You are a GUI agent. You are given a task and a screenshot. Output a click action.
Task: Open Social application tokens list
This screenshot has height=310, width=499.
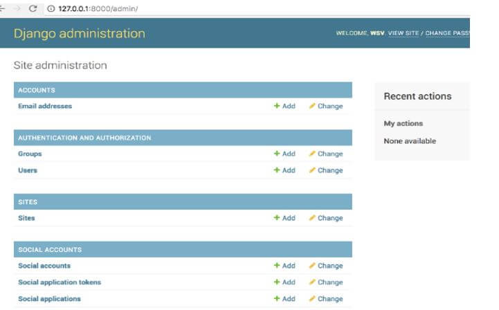pyautogui.click(x=60, y=282)
